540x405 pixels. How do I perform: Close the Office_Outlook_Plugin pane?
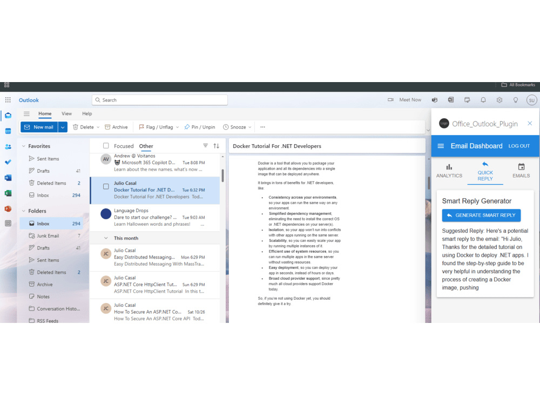pyautogui.click(x=530, y=123)
